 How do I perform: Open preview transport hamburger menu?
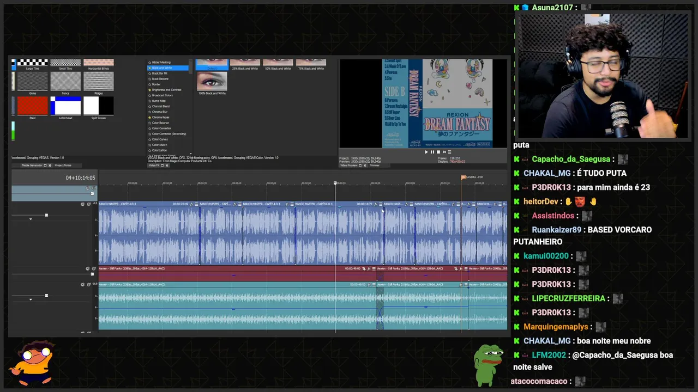coord(449,152)
